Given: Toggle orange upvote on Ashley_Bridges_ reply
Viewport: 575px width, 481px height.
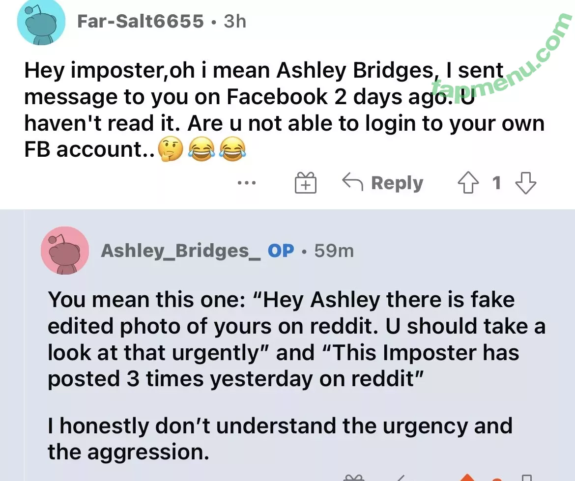Looking at the screenshot, I should point(468,478).
